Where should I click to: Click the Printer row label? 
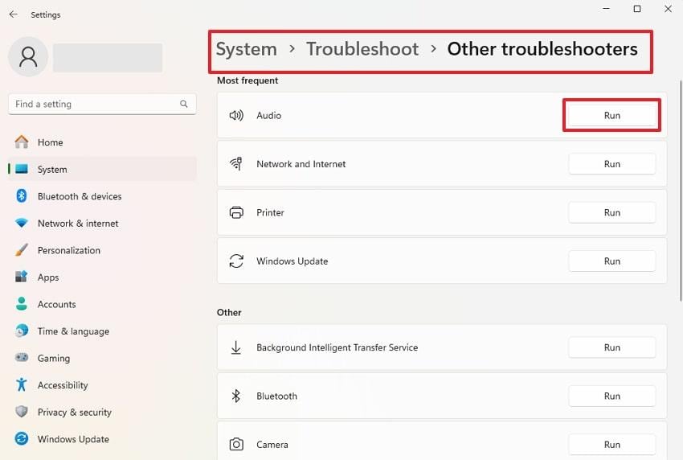(270, 212)
